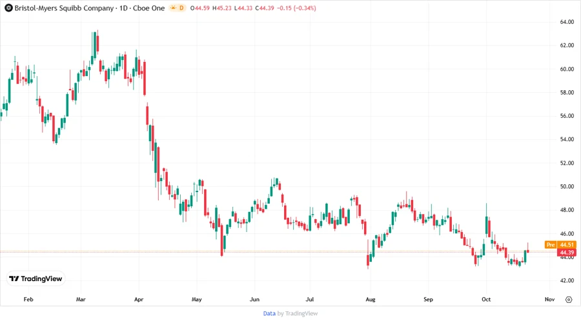This screenshot has width=581, height=321.
Task: Click the Bristol-Myers Squibb symbol logo icon
Action: [8, 8]
